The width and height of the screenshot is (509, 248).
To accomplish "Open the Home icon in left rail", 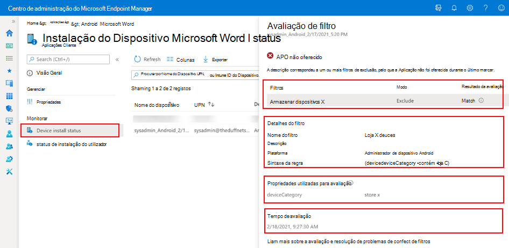I will tap(9, 33).
